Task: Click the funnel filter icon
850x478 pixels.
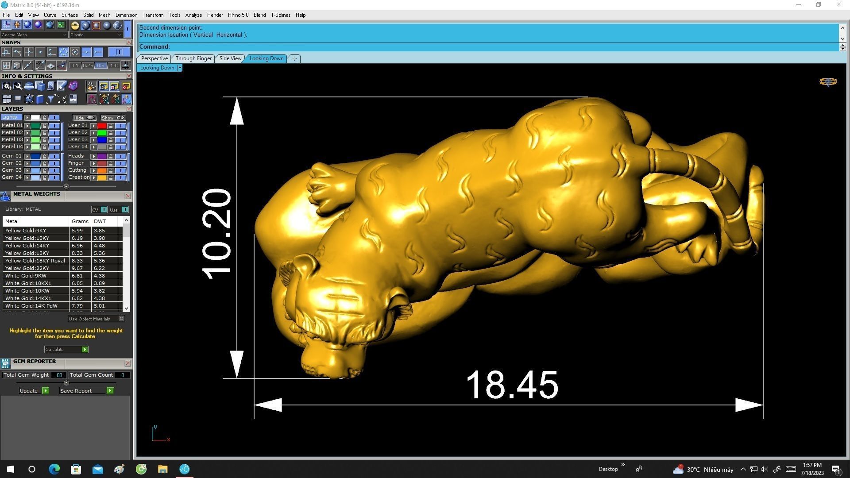Action: pos(50,99)
